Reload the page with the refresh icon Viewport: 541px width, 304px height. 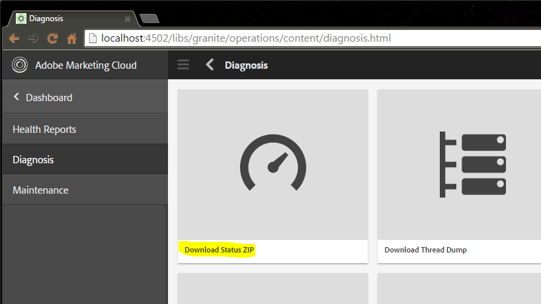pyautogui.click(x=52, y=38)
